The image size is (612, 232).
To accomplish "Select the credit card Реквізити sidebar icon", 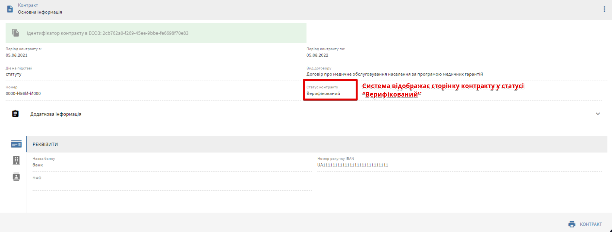I will click(16, 144).
